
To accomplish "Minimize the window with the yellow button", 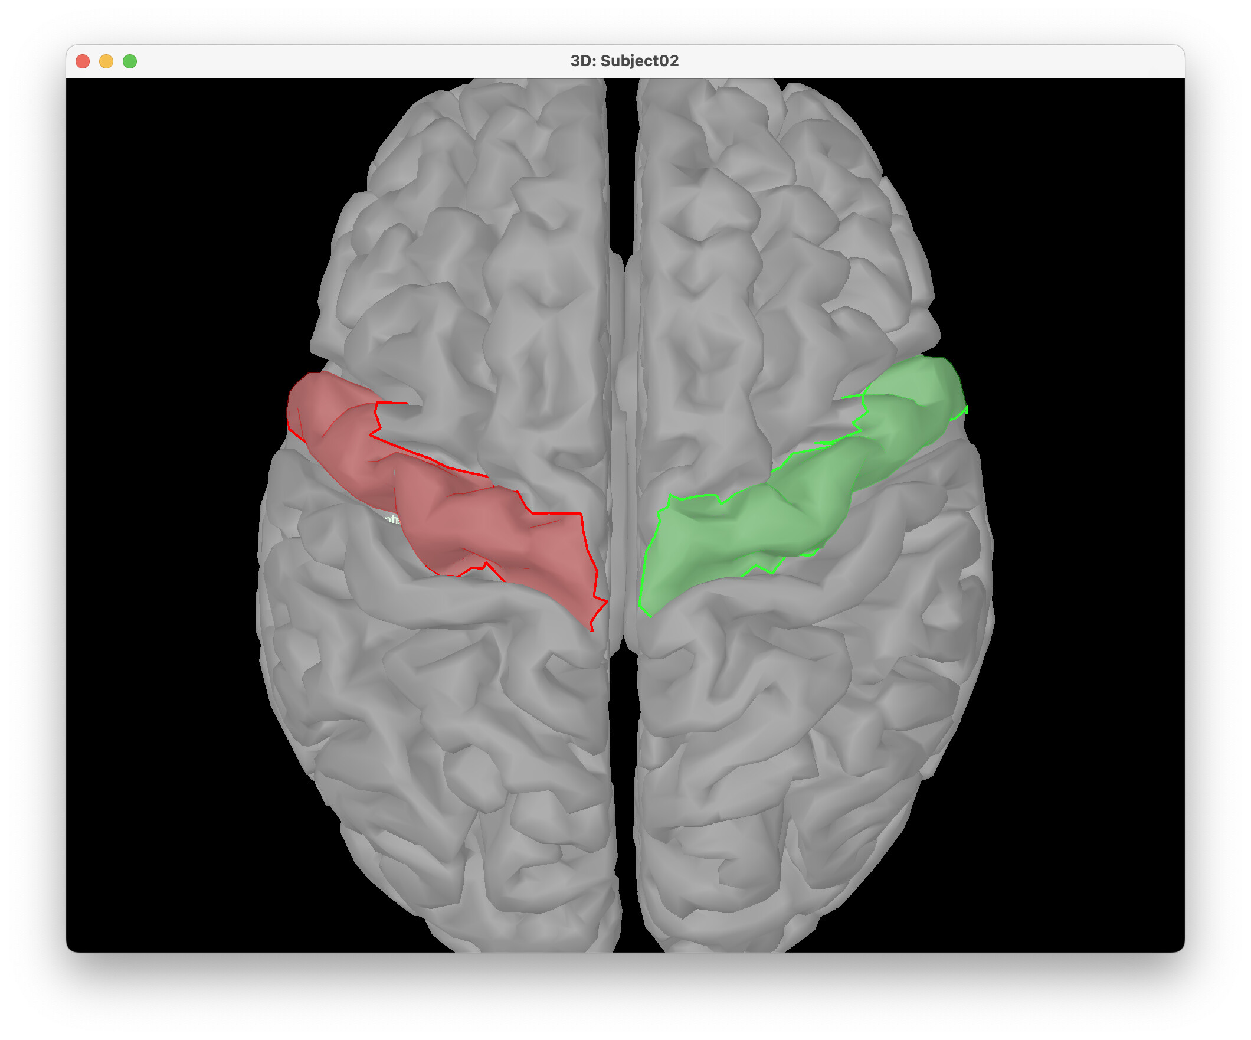I will click(x=106, y=61).
